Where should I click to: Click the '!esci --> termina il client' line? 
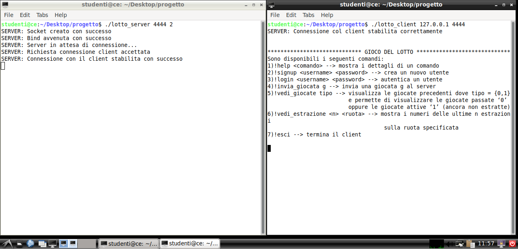click(314, 134)
